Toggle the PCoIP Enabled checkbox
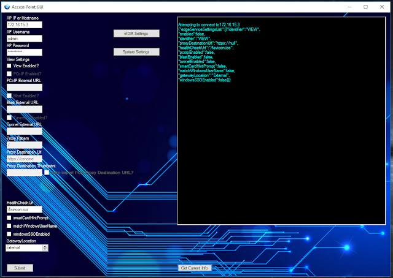Image resolution: width=393 pixels, height=278 pixels. tap(9, 73)
